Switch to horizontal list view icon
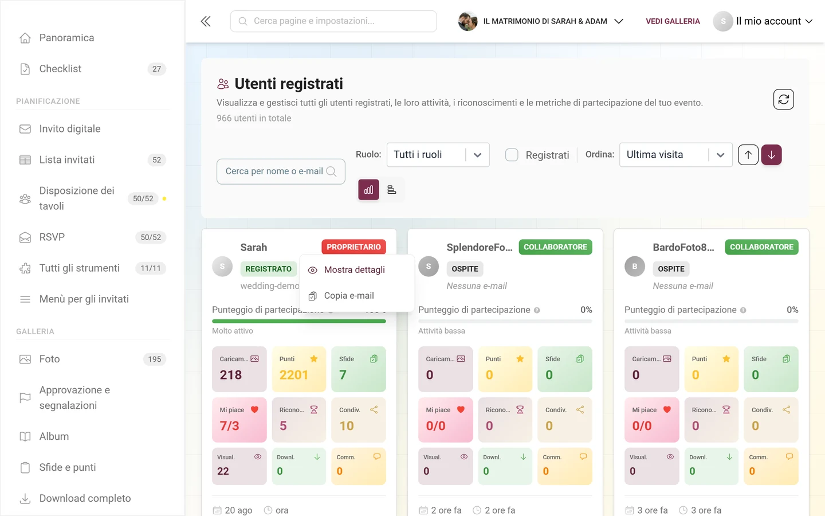825x516 pixels. (x=392, y=190)
